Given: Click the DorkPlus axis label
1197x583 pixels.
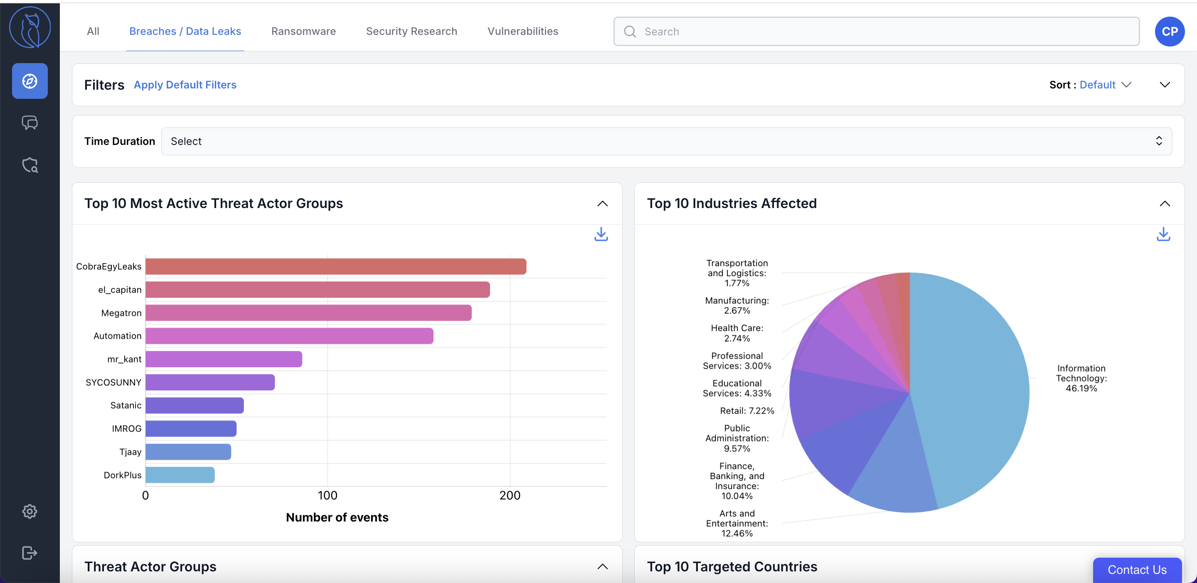Looking at the screenshot, I should pyautogui.click(x=122, y=475).
